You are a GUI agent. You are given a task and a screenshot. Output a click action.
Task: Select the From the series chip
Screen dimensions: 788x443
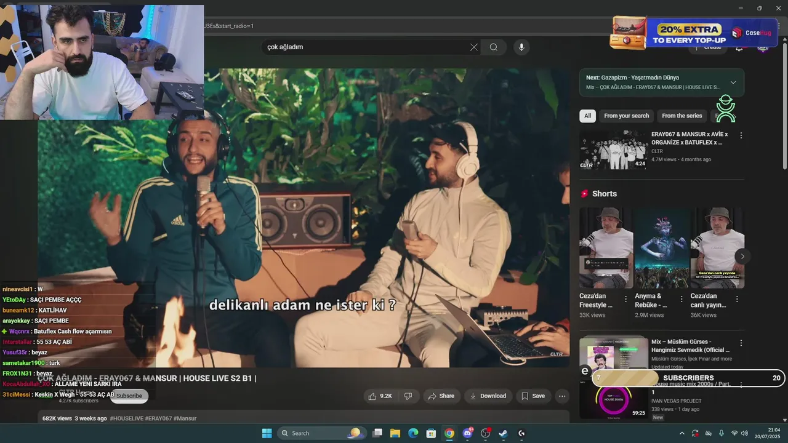pyautogui.click(x=681, y=116)
